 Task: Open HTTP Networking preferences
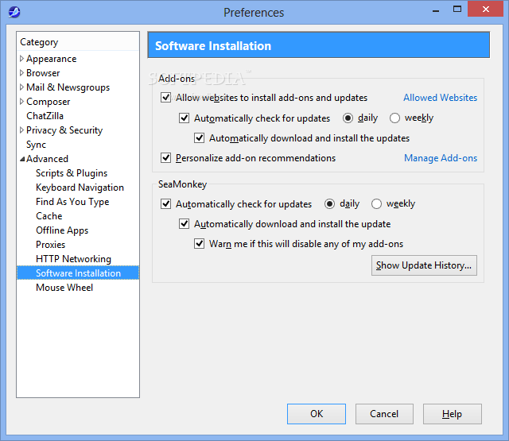click(73, 259)
